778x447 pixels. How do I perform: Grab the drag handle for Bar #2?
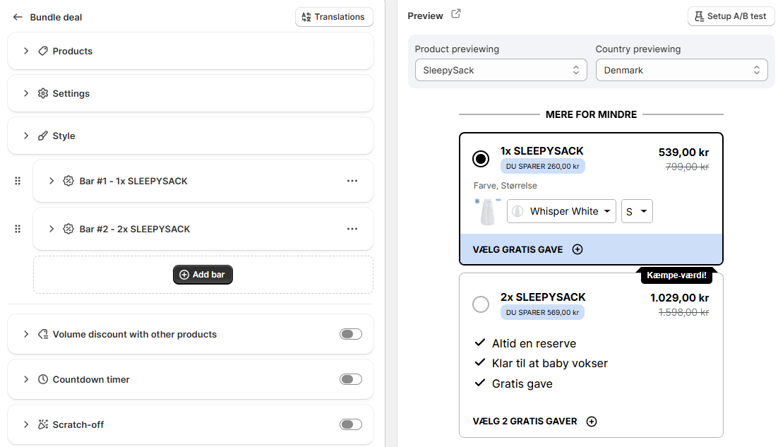[x=18, y=229]
